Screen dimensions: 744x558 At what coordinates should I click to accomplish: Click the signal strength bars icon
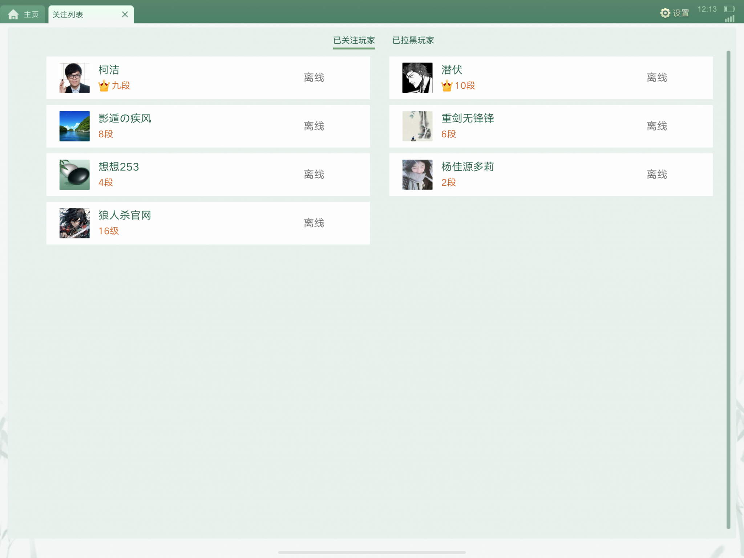(729, 19)
